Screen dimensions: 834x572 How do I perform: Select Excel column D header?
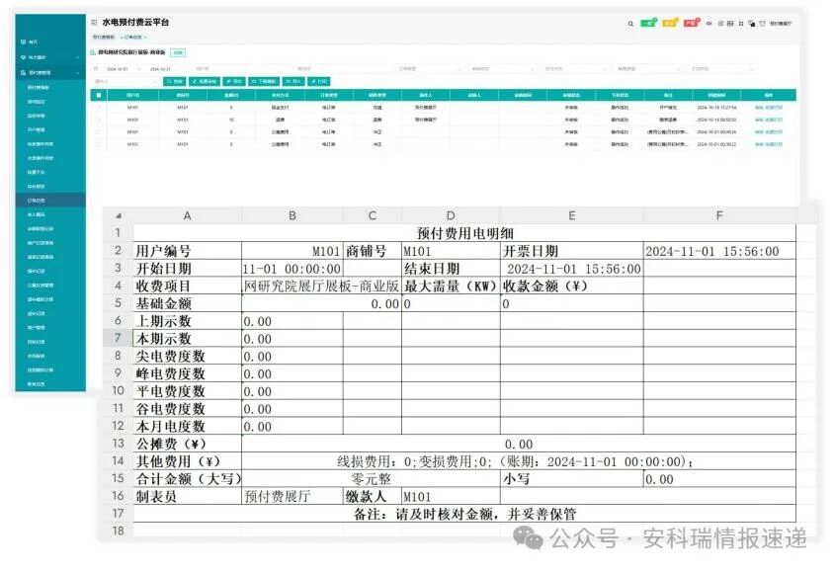click(x=451, y=215)
